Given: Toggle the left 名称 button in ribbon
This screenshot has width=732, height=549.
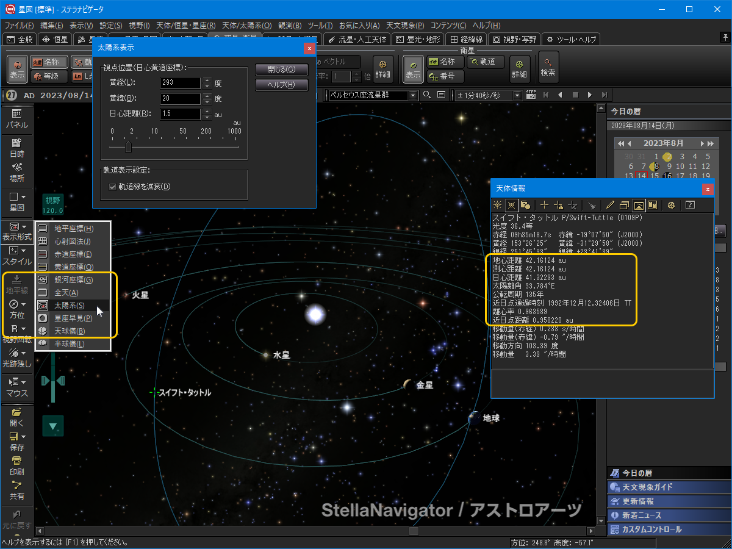Looking at the screenshot, I should pos(49,62).
